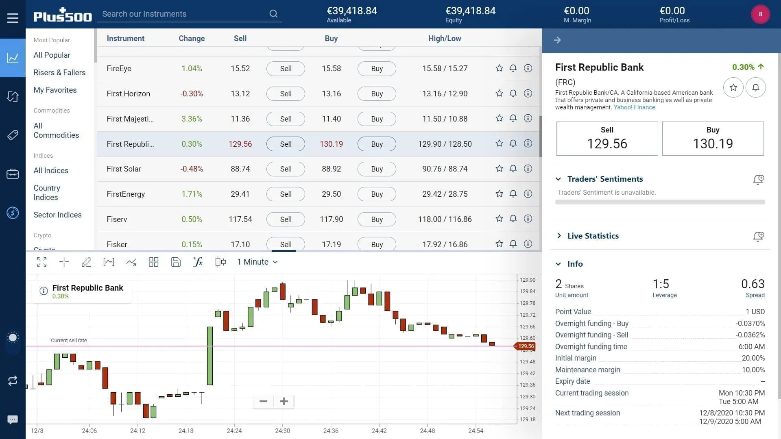This screenshot has width=781, height=439.
Task: Zoom in the chart with plus
Action: (284, 402)
